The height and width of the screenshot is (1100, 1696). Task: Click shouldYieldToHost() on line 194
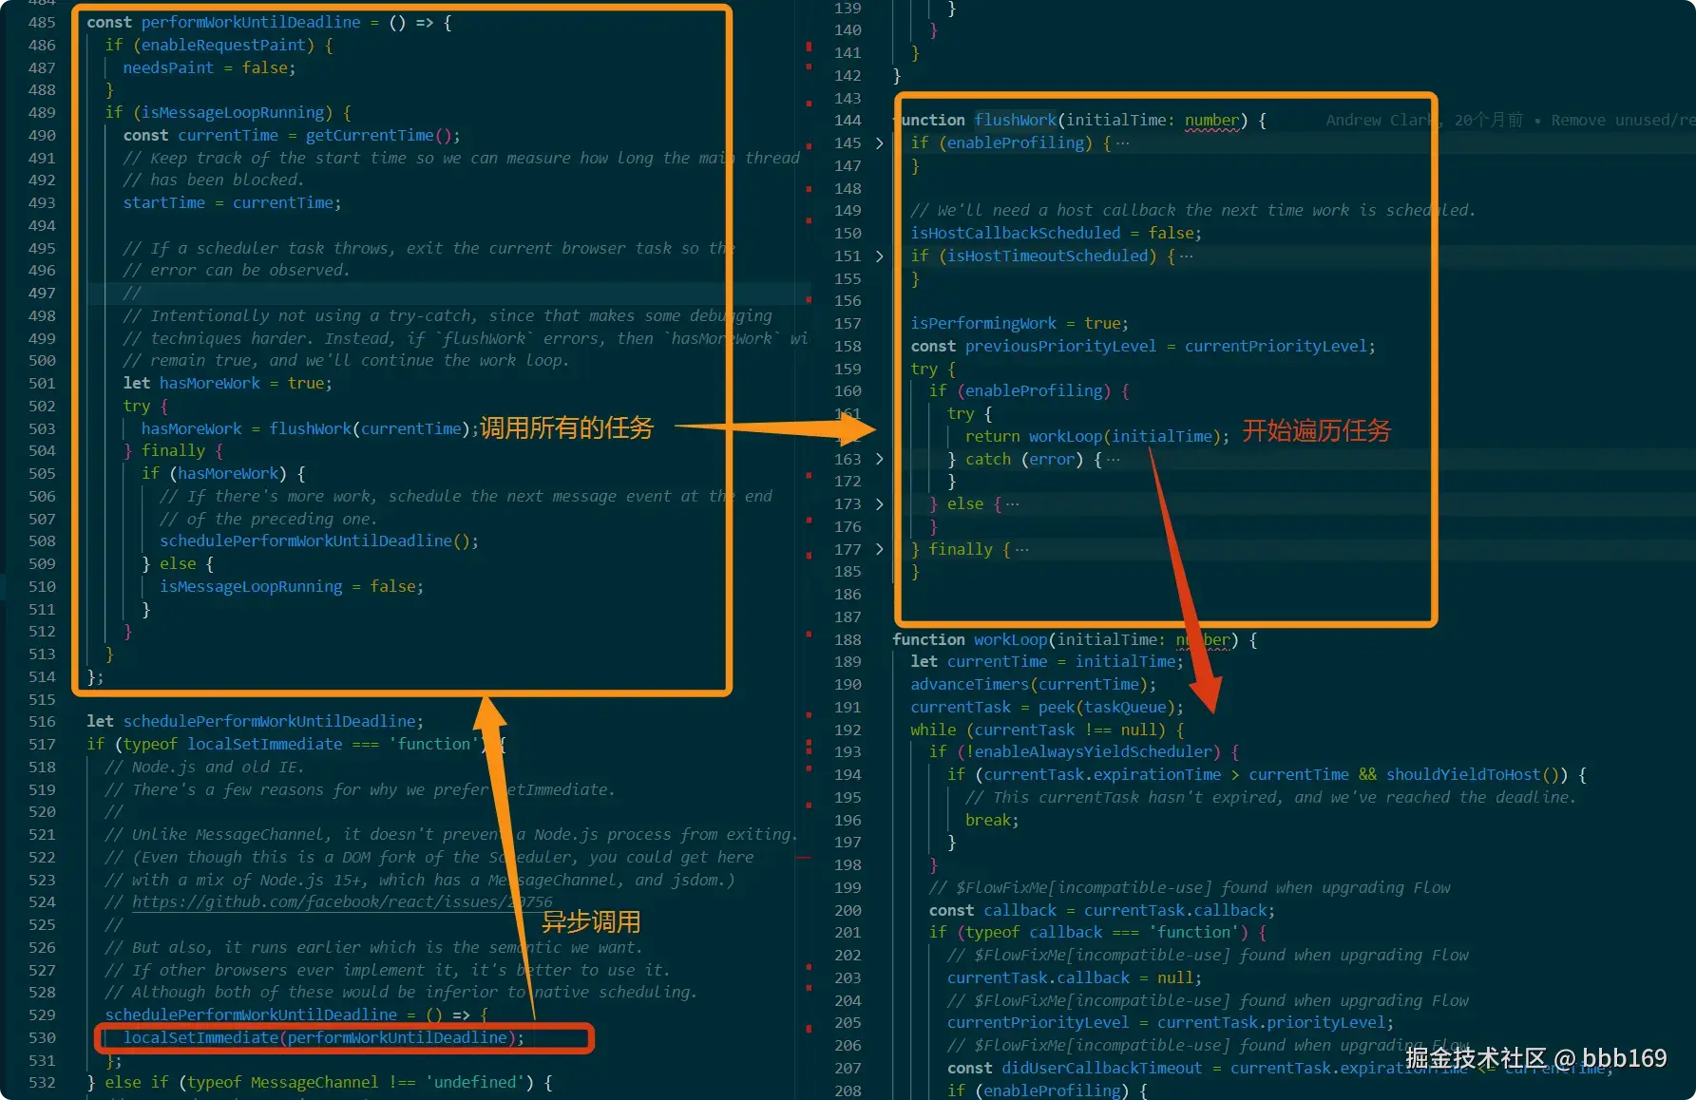[x=1473, y=775]
